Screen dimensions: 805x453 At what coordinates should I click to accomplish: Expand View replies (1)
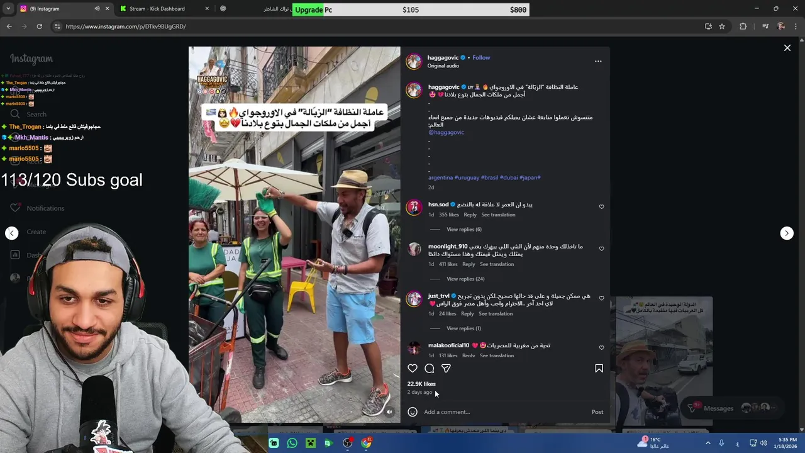(464, 328)
